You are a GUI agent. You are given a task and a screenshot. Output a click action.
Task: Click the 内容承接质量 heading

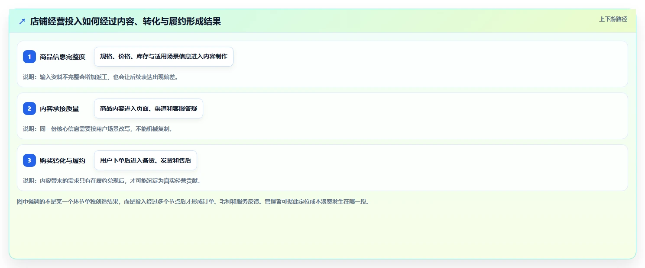coord(59,108)
